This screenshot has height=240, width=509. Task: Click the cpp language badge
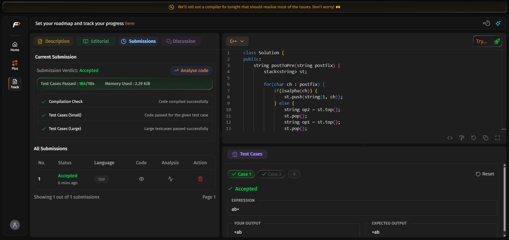pyautogui.click(x=101, y=179)
